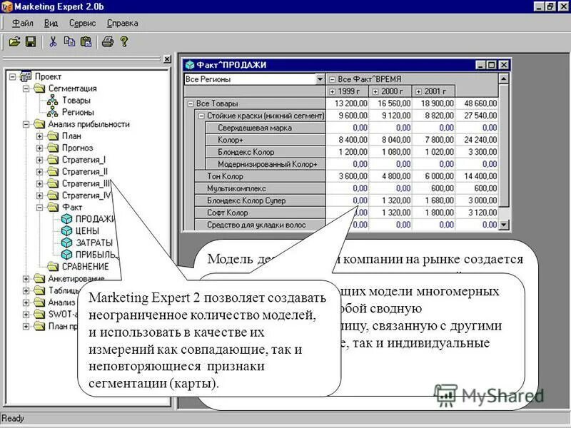Image resolution: width=571 pixels, height=428 pixels.
Task: Collapse the Сегментация tree node
Action: 26,88
